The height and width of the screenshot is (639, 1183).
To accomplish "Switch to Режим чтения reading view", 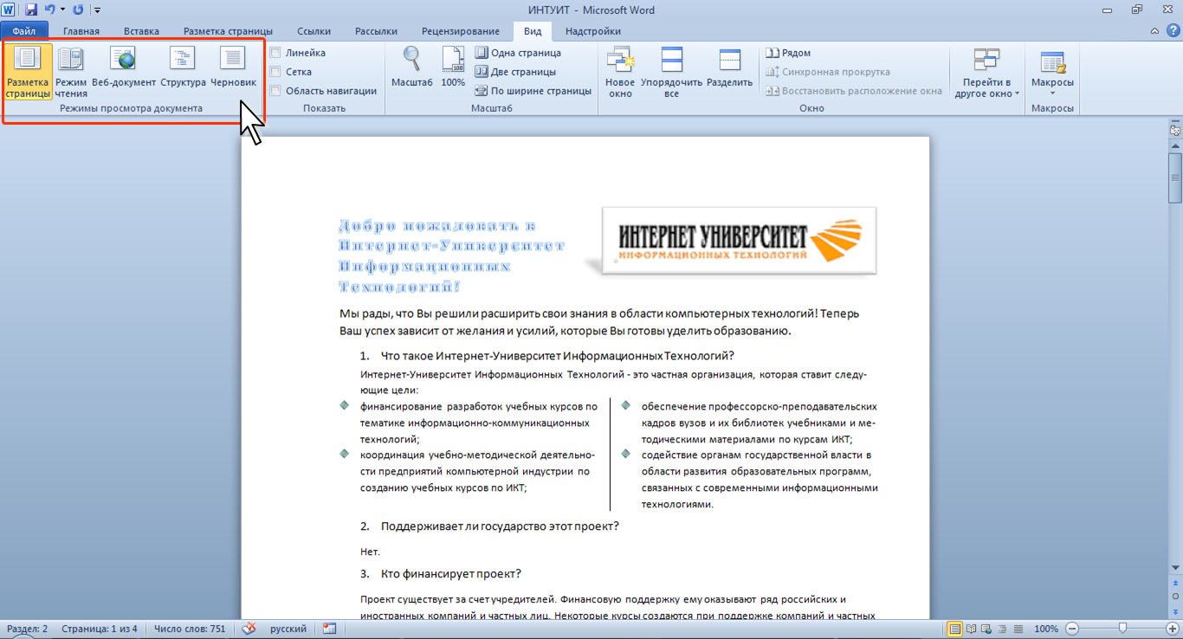I will 71,72.
